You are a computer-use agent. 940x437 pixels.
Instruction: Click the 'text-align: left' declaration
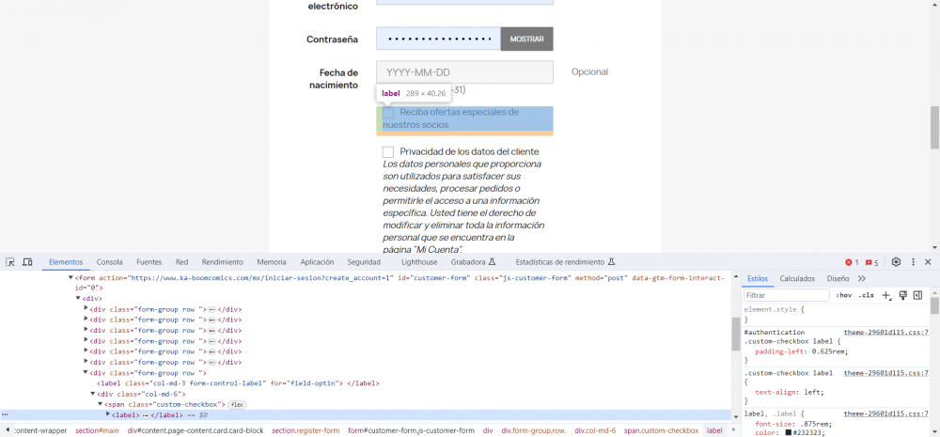click(790, 393)
